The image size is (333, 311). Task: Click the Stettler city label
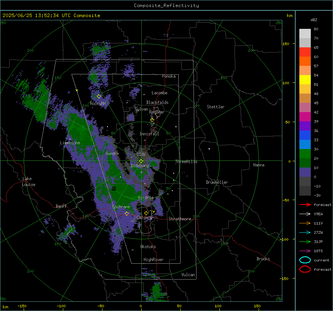(216, 107)
